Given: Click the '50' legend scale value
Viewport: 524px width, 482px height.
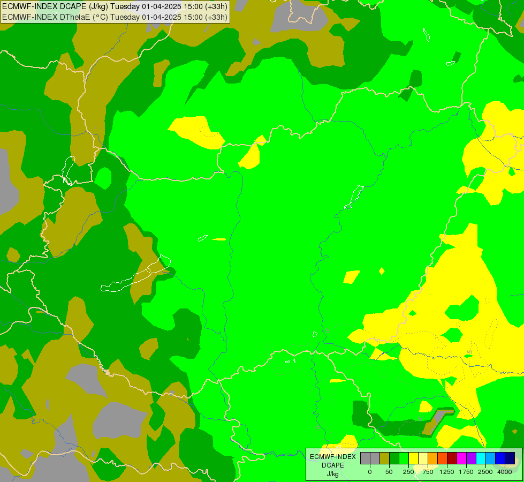Looking at the screenshot, I should (389, 472).
